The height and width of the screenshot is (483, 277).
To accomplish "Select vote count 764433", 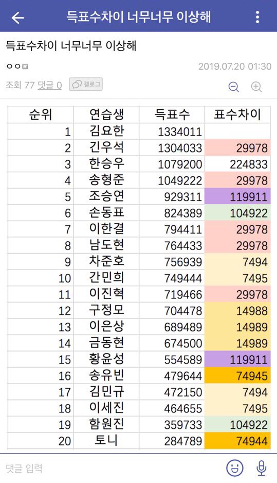I will click(183, 246).
